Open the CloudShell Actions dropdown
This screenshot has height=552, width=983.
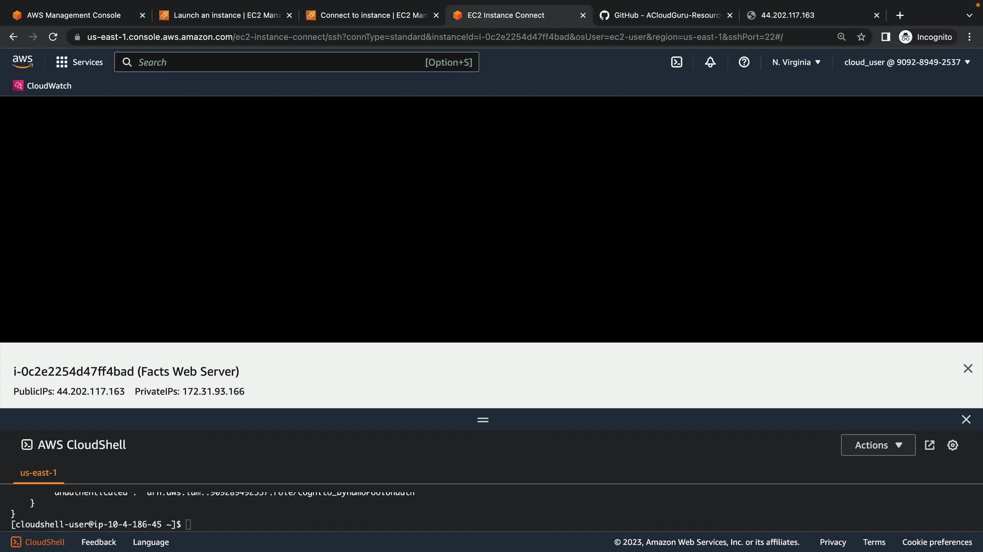point(878,445)
